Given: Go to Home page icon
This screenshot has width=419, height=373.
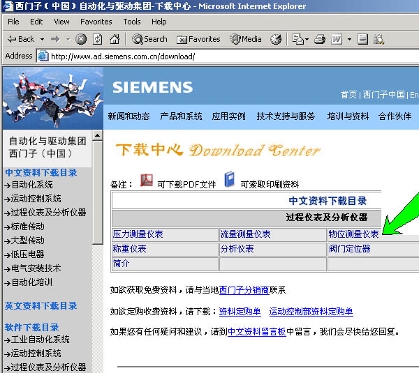Looking at the screenshot, I should [115, 39].
